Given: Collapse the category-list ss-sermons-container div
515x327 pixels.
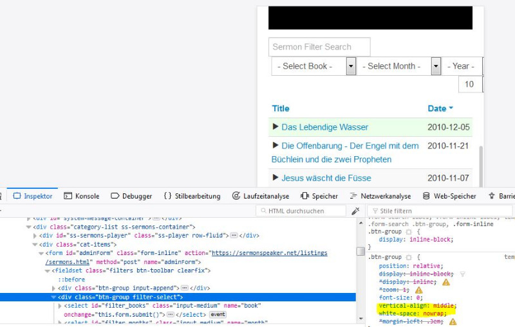Looking at the screenshot, I should [x=28, y=227].
